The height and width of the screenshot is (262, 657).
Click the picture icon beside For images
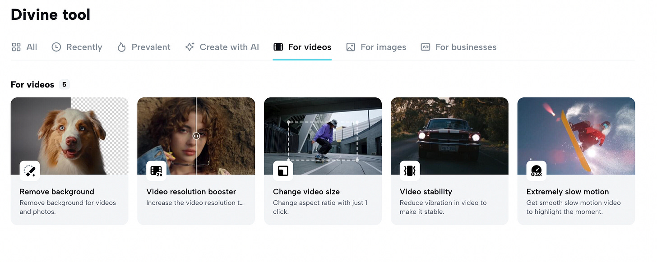350,47
